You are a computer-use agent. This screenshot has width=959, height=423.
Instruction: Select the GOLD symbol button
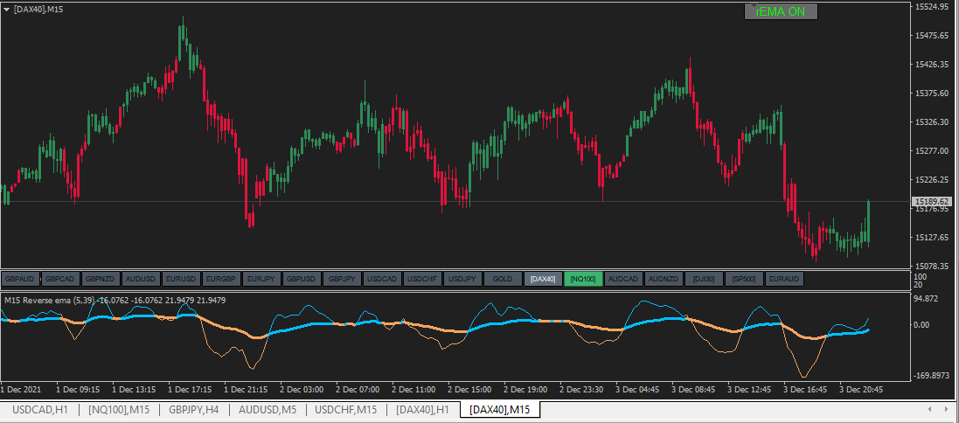[x=503, y=279]
